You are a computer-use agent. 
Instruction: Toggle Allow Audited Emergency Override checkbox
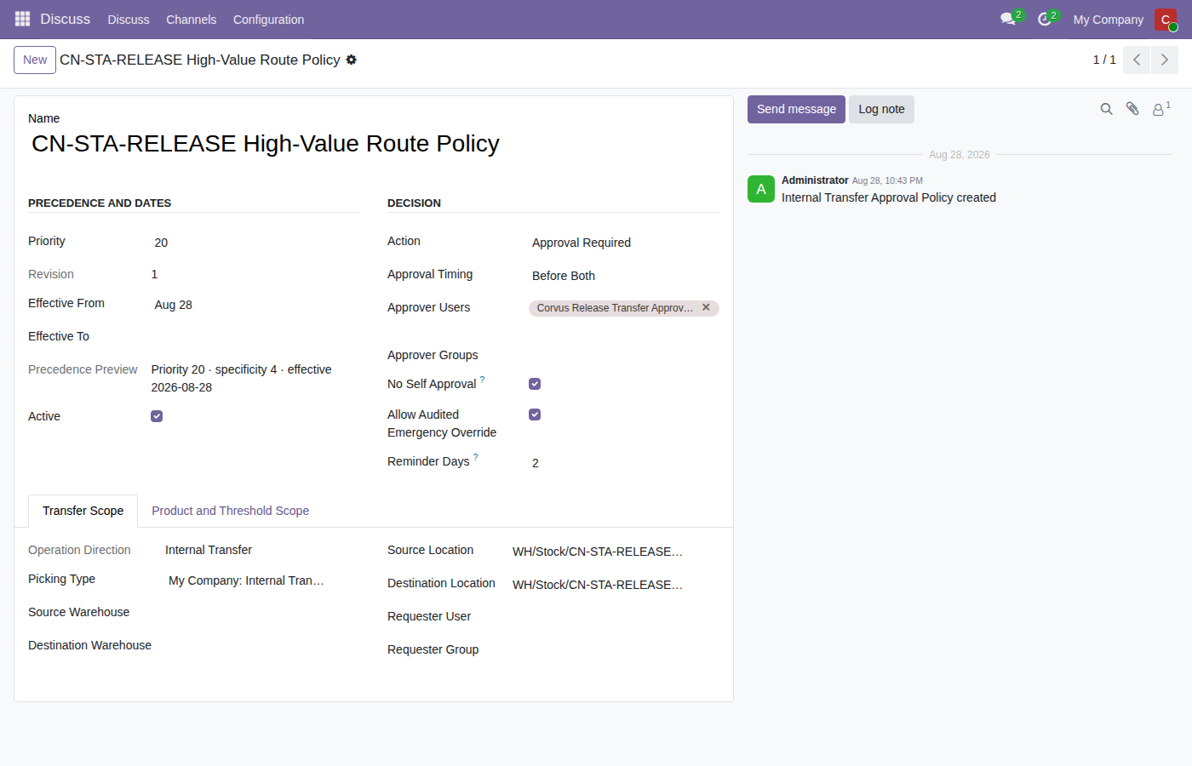click(x=535, y=414)
